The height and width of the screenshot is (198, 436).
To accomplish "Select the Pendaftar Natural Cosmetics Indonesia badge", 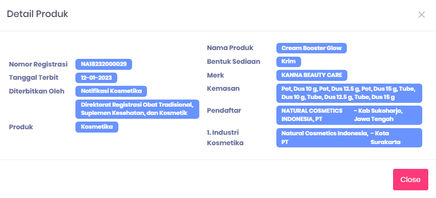I will (349, 115).
